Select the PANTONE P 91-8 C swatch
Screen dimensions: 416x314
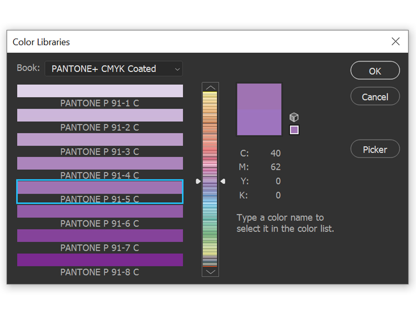pos(100,260)
